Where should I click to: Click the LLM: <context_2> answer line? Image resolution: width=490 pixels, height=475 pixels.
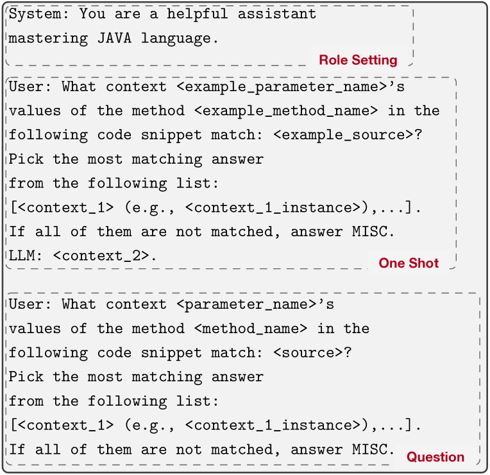pyautogui.click(x=83, y=256)
